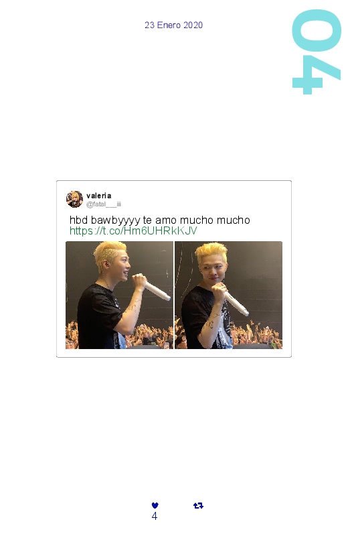Click the heart like icon

pos(155,505)
